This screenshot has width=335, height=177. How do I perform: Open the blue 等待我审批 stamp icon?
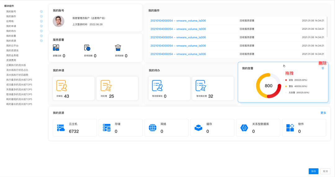(157, 86)
